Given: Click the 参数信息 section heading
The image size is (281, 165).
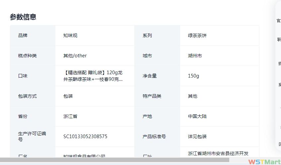Looking at the screenshot, I should [23, 17].
